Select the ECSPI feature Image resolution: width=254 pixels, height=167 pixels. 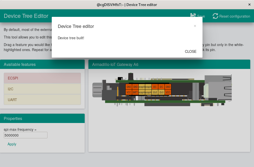coord(42,78)
